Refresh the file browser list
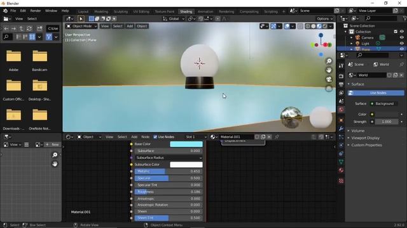This screenshot has width=407, height=228. (29, 28)
